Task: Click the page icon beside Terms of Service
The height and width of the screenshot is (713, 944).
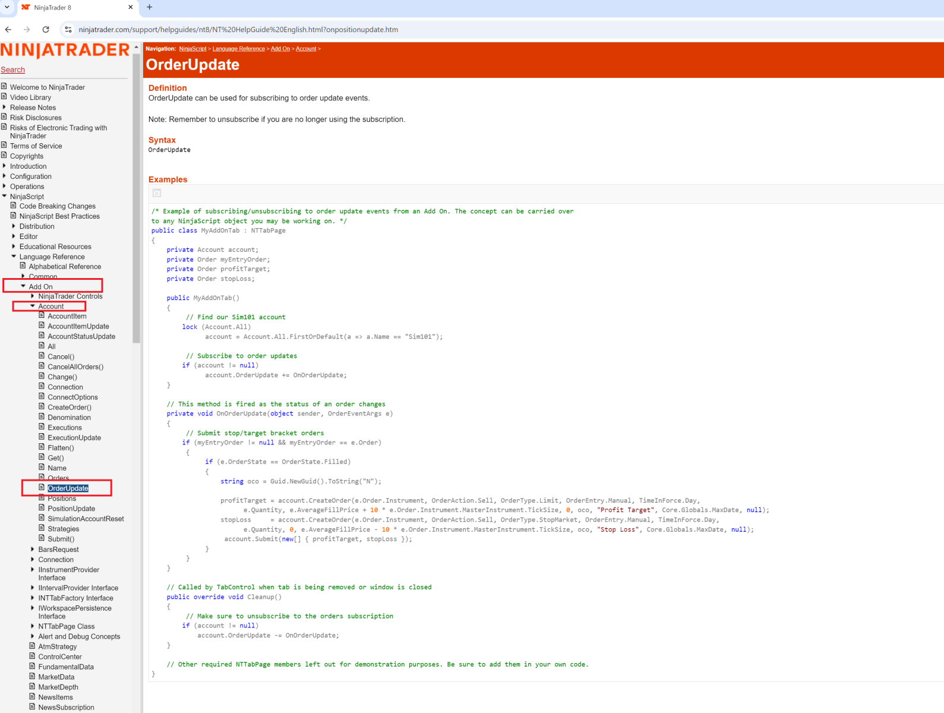Action: (x=4, y=146)
